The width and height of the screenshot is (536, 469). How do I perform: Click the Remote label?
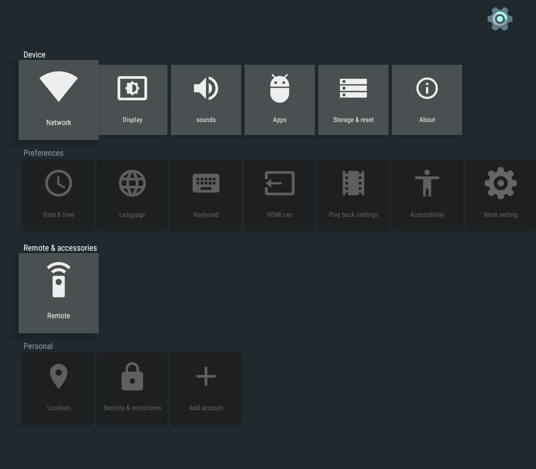(x=59, y=316)
